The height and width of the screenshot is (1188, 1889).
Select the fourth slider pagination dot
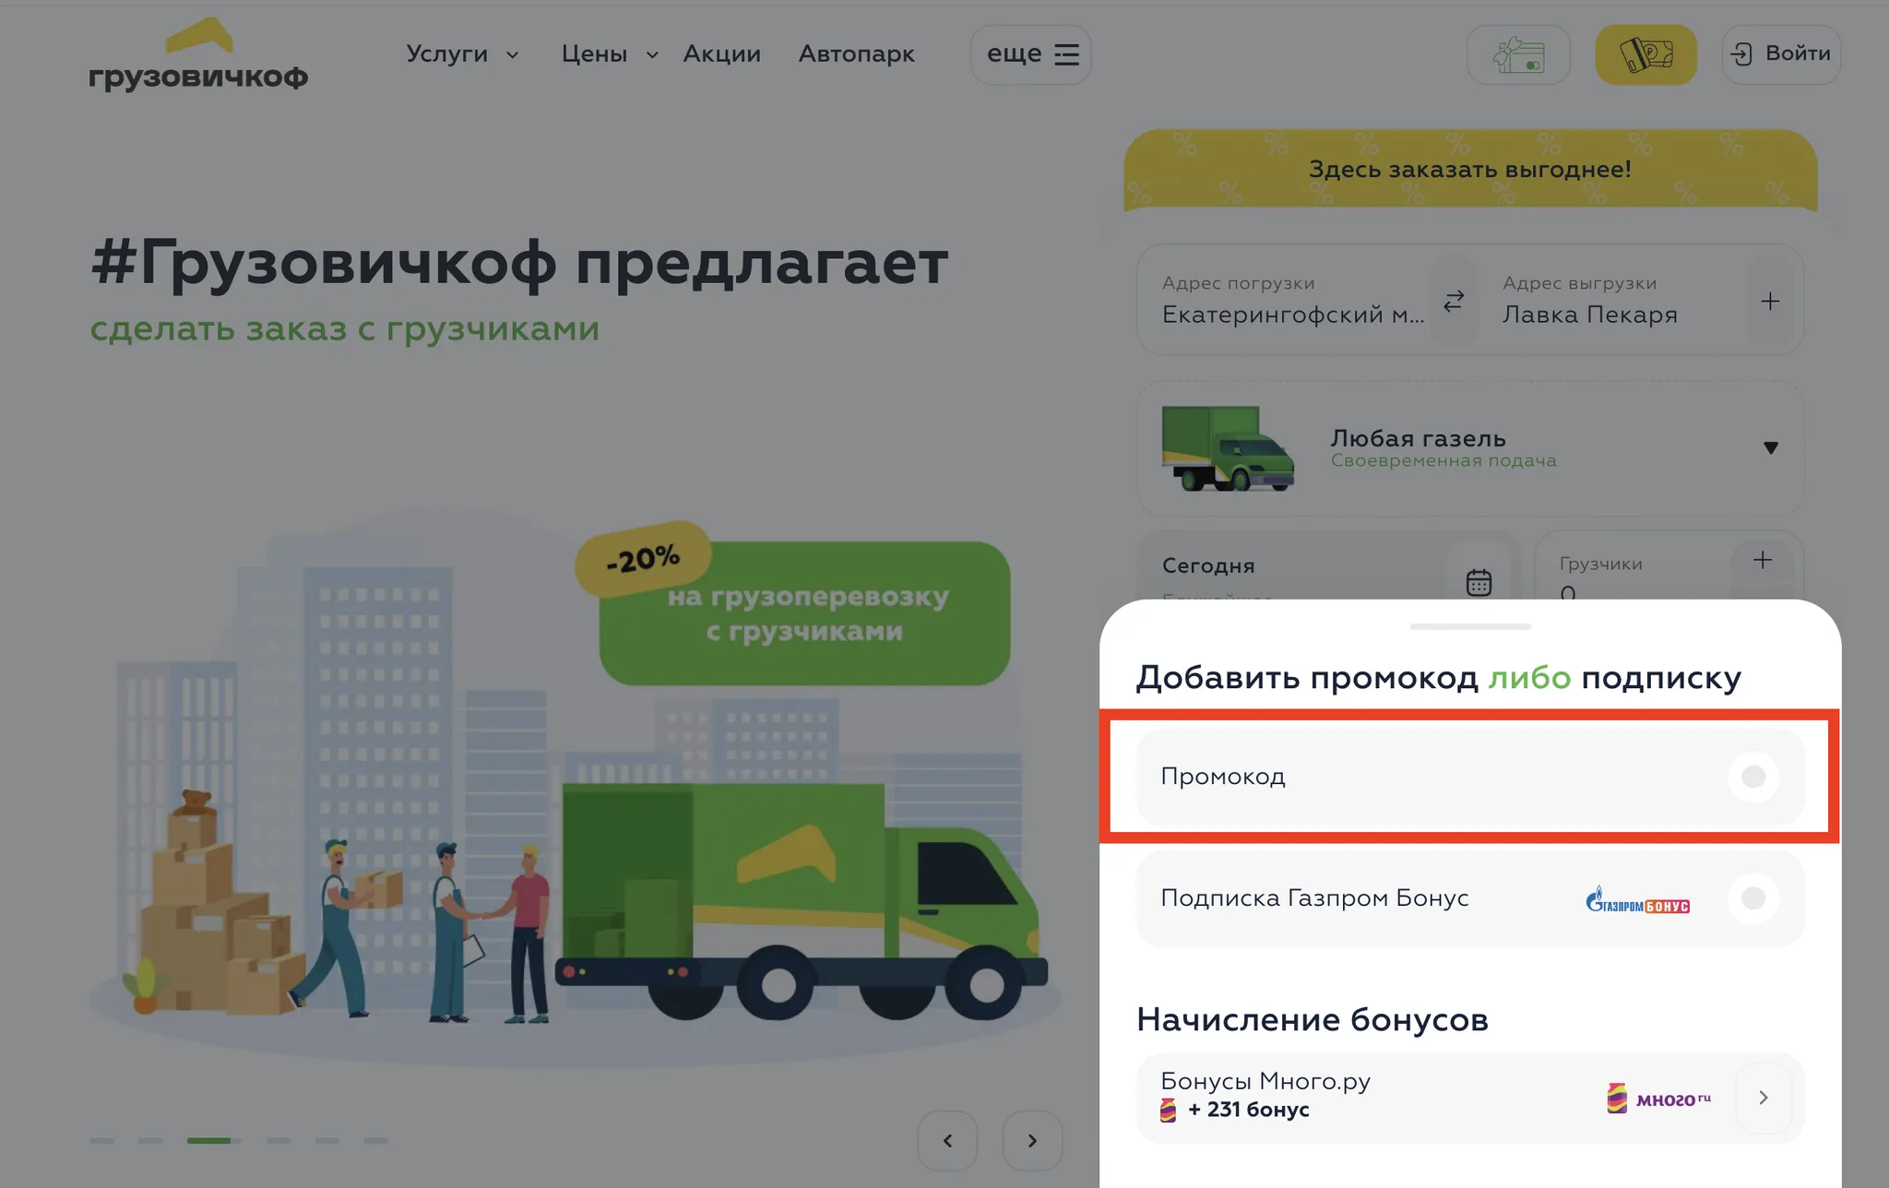tap(279, 1141)
